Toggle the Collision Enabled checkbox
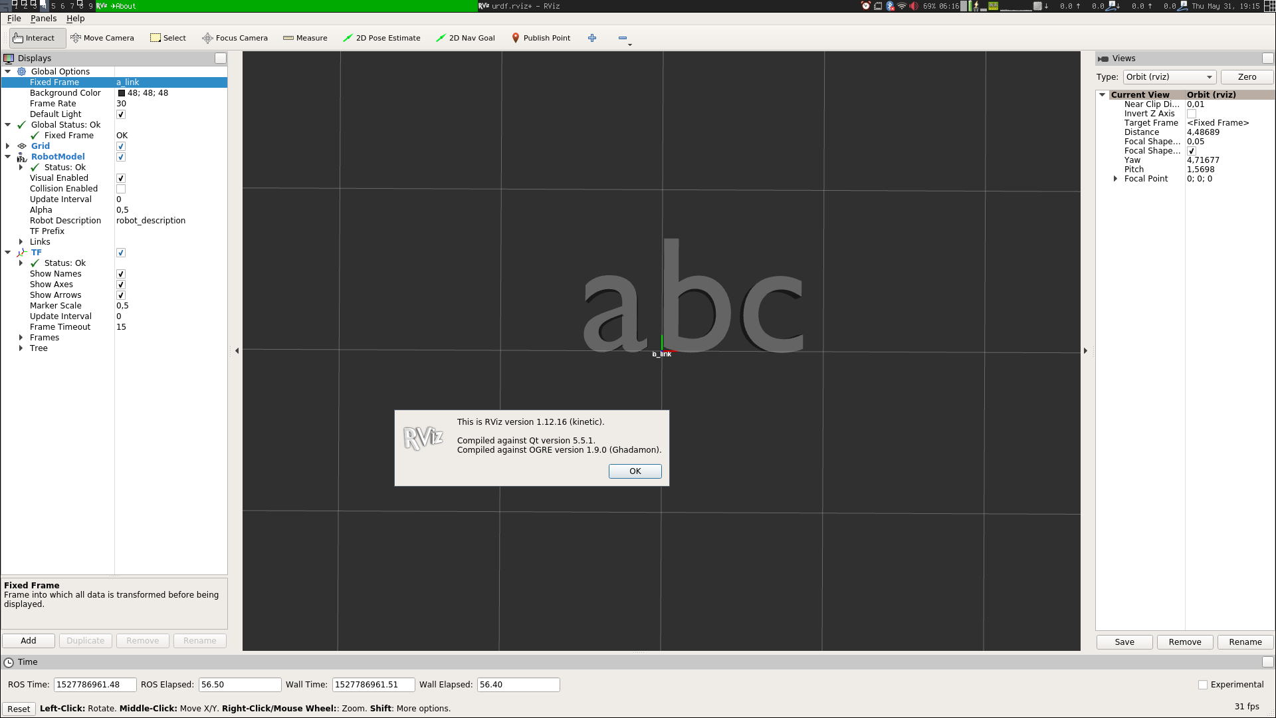The width and height of the screenshot is (1276, 718). (x=121, y=189)
